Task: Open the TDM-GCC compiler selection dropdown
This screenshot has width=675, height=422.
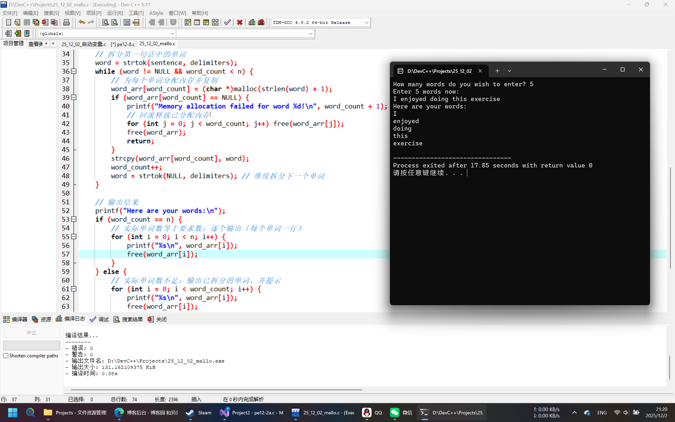Action: (x=366, y=23)
